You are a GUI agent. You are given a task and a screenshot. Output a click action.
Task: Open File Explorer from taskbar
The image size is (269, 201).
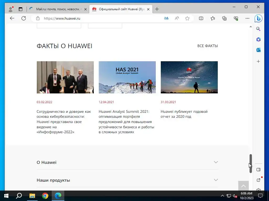tap(32, 196)
